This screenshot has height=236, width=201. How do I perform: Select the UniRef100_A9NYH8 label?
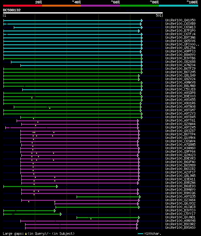click(180, 221)
